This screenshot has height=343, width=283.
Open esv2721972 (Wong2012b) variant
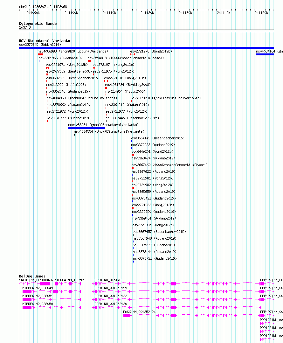(67, 111)
